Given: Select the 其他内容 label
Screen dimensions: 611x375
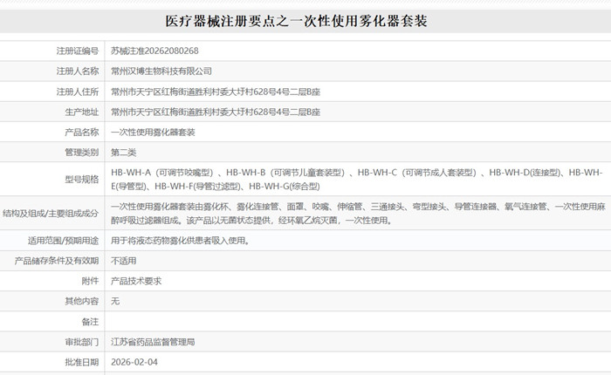Looking at the screenshot, I should pyautogui.click(x=82, y=302).
